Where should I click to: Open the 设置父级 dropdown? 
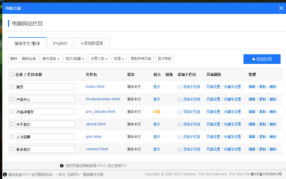(99, 59)
